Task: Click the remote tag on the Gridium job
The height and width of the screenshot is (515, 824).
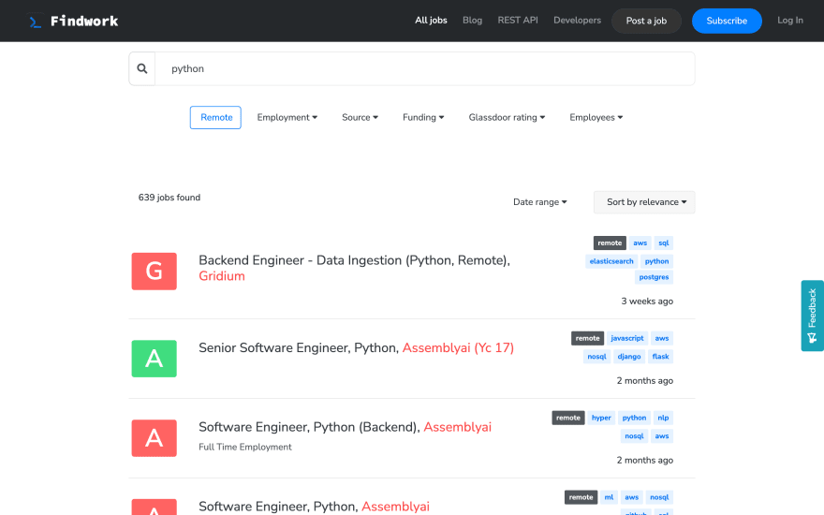Action: point(610,243)
